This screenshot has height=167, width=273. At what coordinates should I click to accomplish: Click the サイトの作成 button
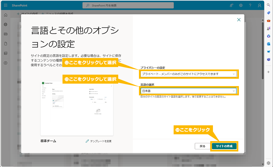pos(224,146)
